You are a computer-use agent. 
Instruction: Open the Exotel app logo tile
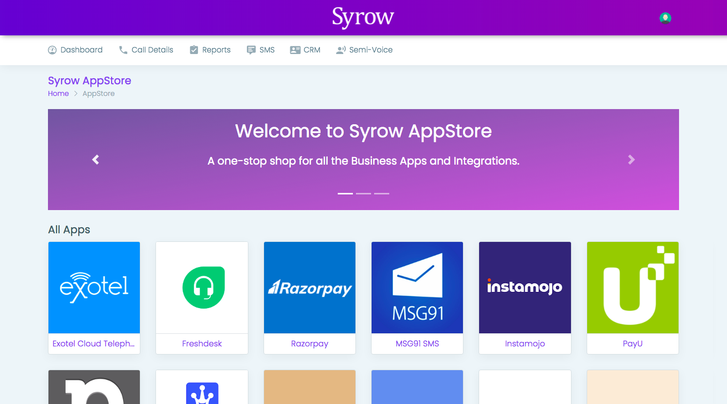point(94,288)
